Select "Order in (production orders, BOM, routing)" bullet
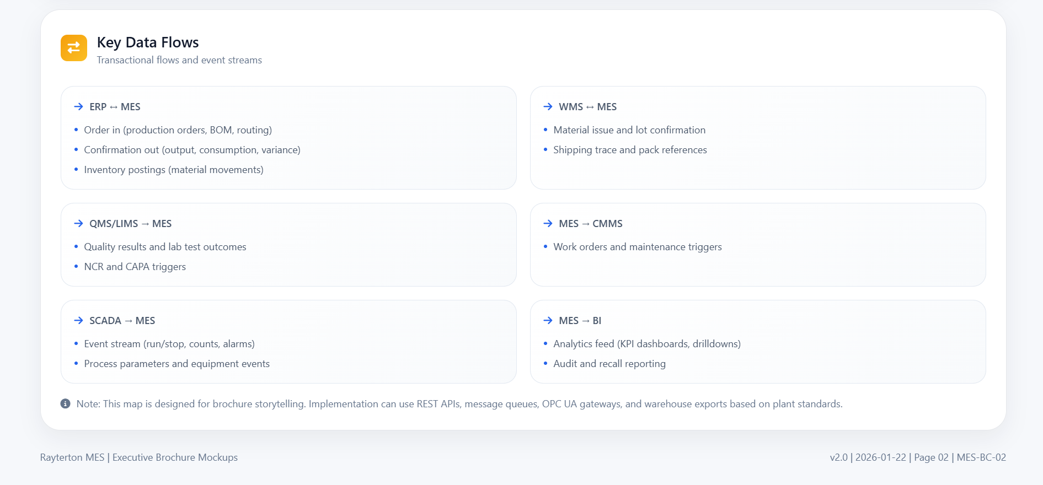The height and width of the screenshot is (485, 1043). point(178,130)
